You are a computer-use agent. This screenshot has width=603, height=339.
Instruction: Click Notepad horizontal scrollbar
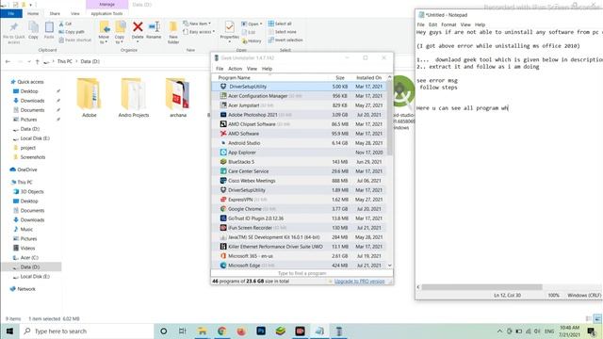[x=481, y=287]
